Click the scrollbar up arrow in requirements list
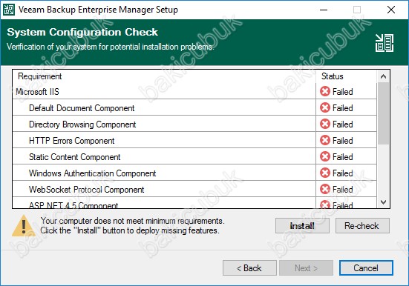 point(383,76)
